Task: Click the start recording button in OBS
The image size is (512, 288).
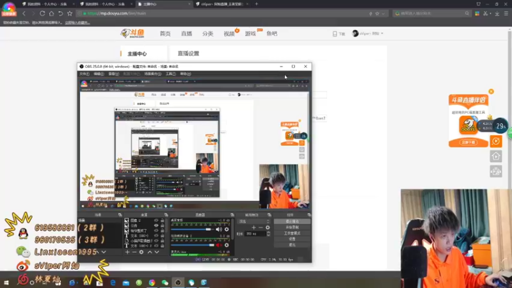Action: point(292,227)
